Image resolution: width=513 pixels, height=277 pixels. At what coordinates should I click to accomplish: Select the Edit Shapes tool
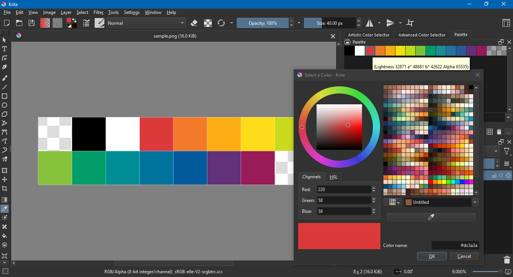point(5,58)
